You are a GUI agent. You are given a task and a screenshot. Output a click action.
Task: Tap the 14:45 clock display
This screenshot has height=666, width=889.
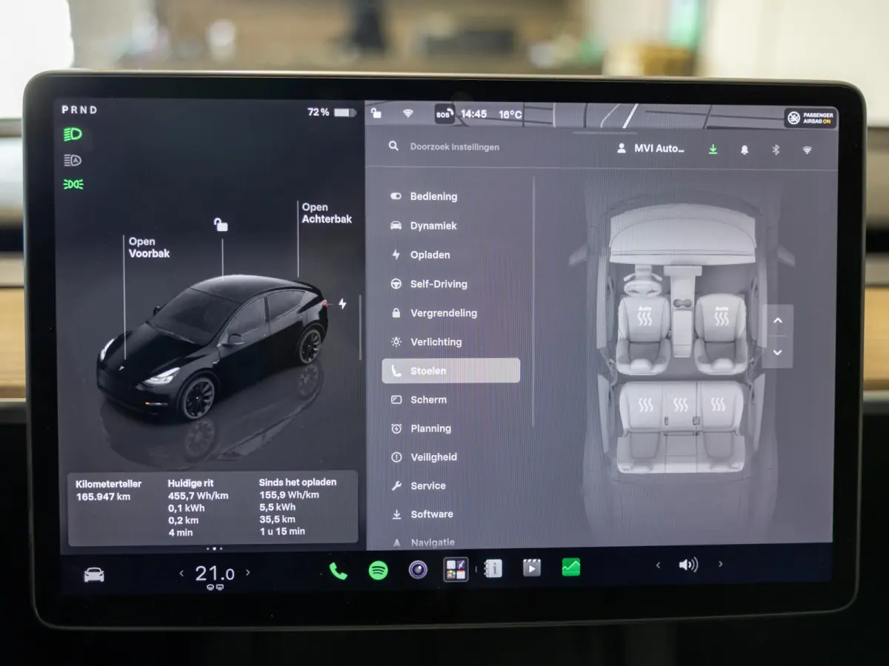474,114
